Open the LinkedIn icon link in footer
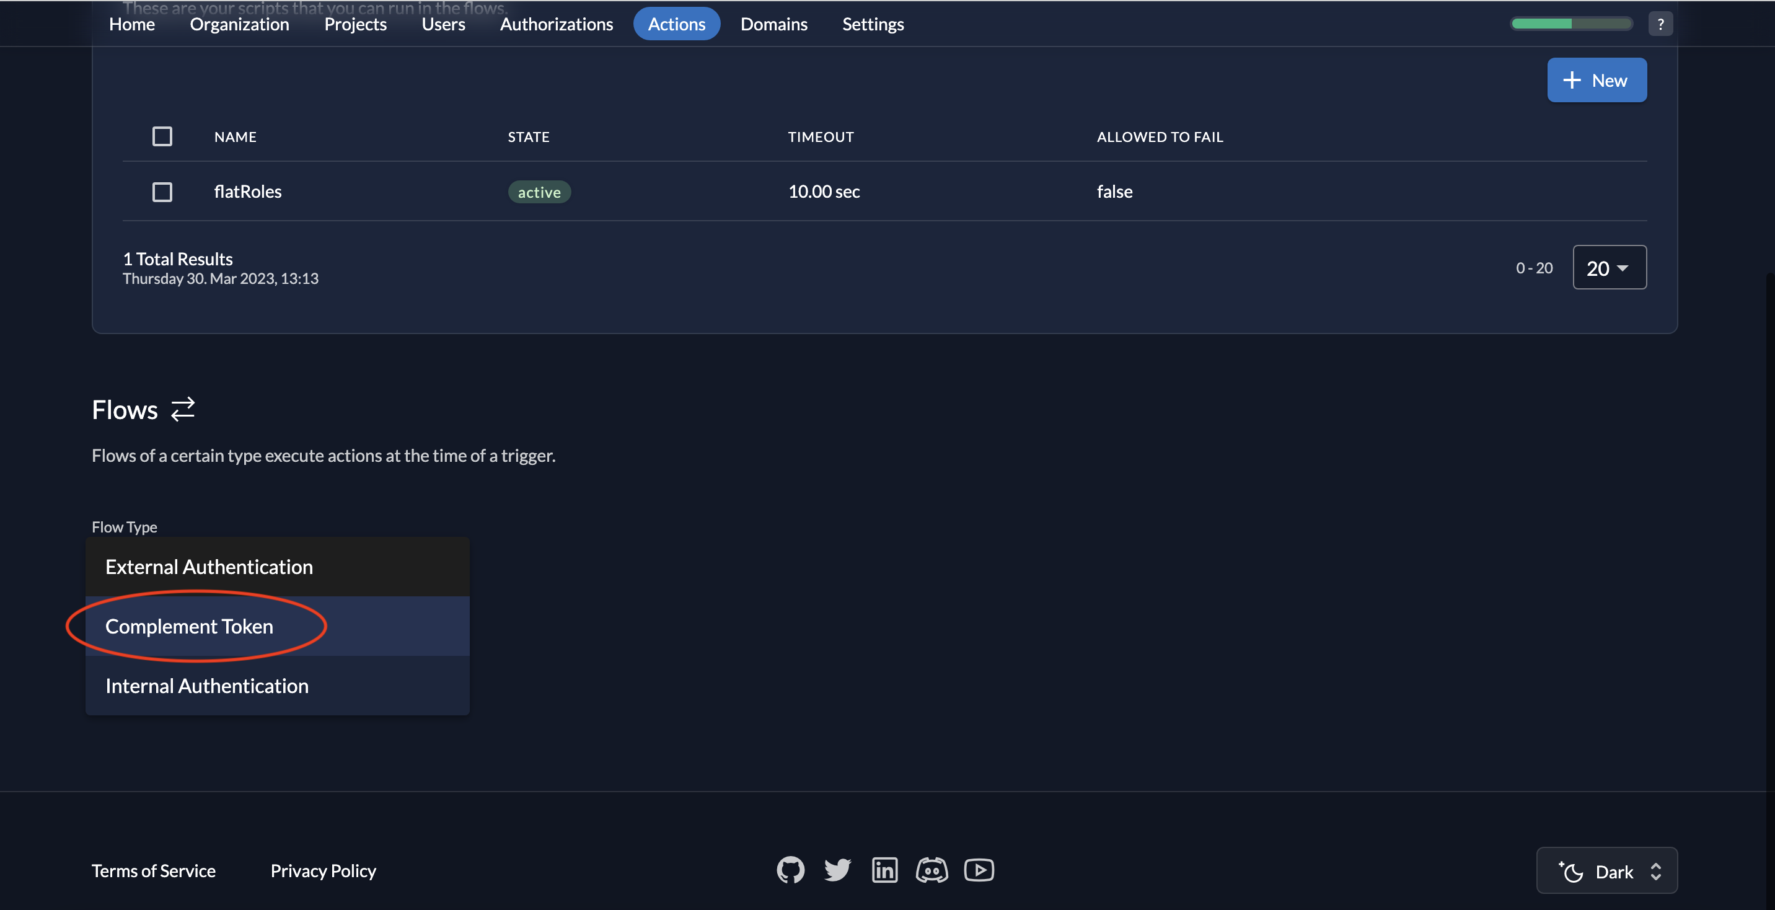This screenshot has height=910, width=1775. [x=885, y=870]
